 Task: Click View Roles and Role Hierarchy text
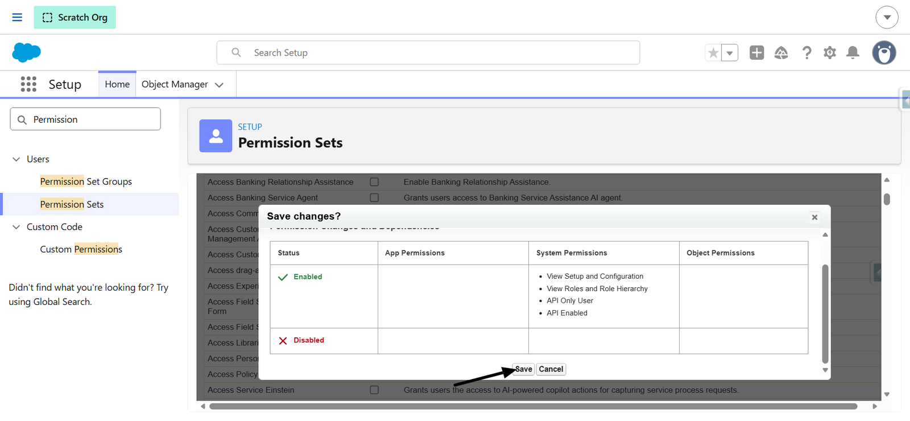(x=597, y=289)
